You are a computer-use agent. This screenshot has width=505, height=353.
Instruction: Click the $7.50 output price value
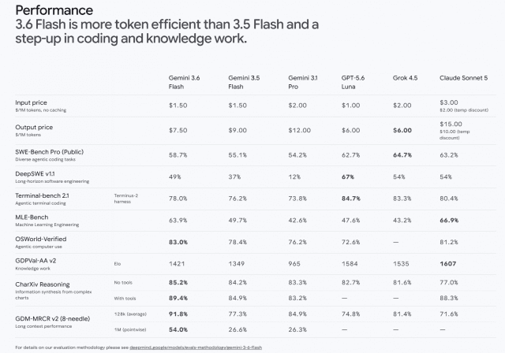coord(178,130)
